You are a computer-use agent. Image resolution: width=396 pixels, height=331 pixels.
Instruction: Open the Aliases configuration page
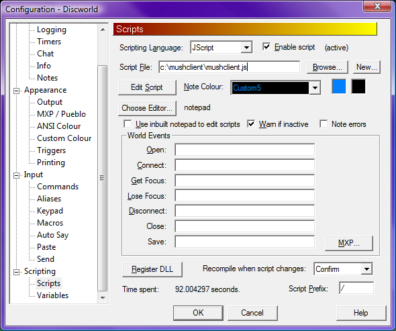pyautogui.click(x=49, y=199)
